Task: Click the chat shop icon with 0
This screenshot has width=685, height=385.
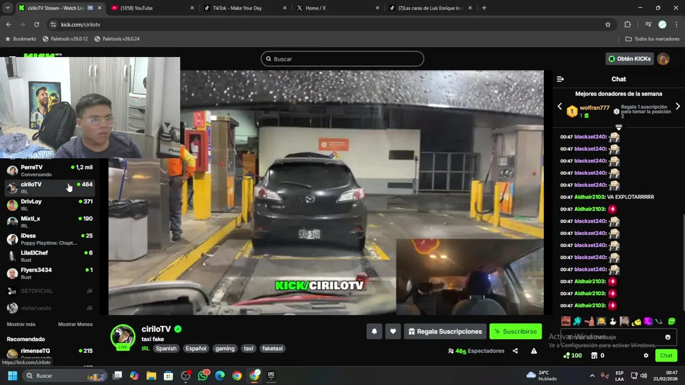Action: tap(597, 356)
